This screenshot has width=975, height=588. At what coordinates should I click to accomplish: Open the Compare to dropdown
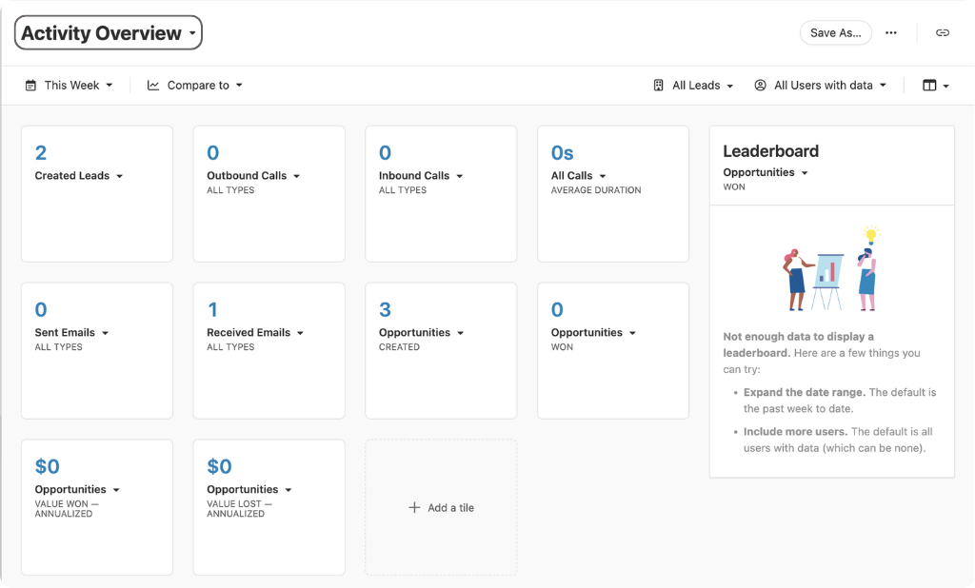pyautogui.click(x=194, y=85)
